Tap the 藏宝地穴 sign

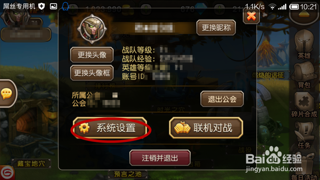(31, 163)
